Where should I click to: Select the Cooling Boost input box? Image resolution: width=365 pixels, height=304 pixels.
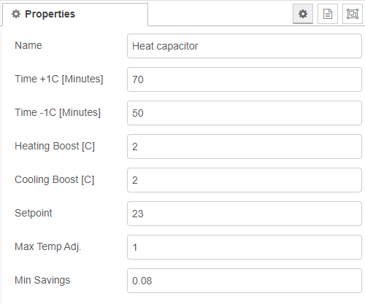(x=245, y=180)
